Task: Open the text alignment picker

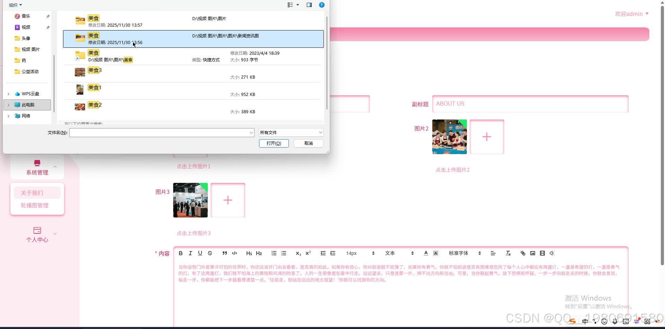Action: [493, 253]
